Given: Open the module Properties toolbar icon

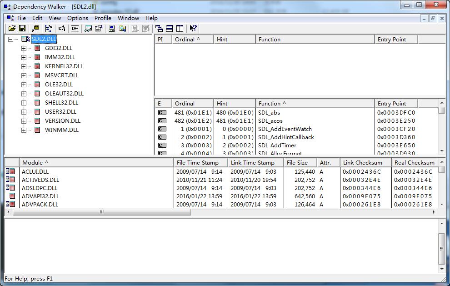Looking at the screenshot, I should point(99,28).
